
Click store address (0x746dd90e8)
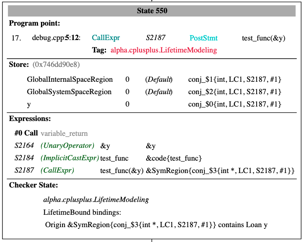[56, 64]
